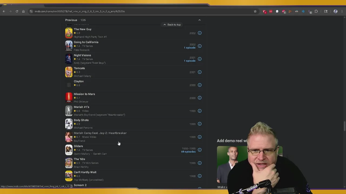Screen dimensions: 346x194
Task: Reload the IMDb page
Action: (x=17, y=11)
